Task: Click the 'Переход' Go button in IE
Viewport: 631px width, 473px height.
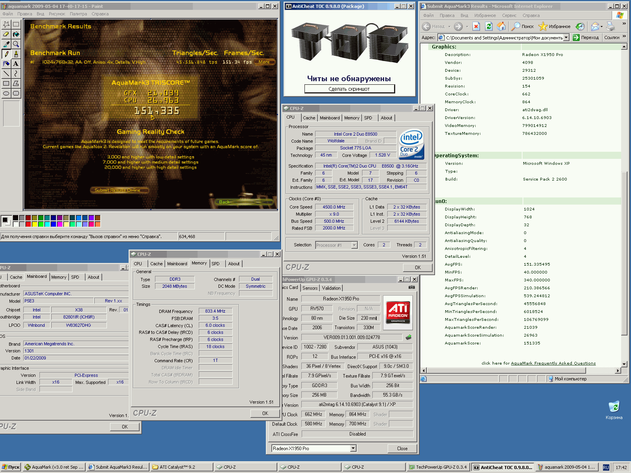Action: [x=586, y=37]
